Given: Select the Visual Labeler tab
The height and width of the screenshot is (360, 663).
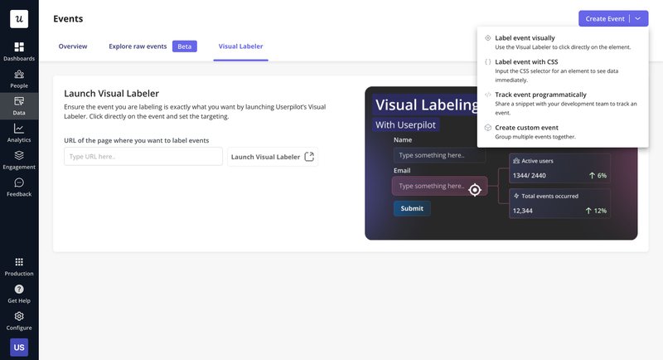Looking at the screenshot, I should [x=240, y=46].
